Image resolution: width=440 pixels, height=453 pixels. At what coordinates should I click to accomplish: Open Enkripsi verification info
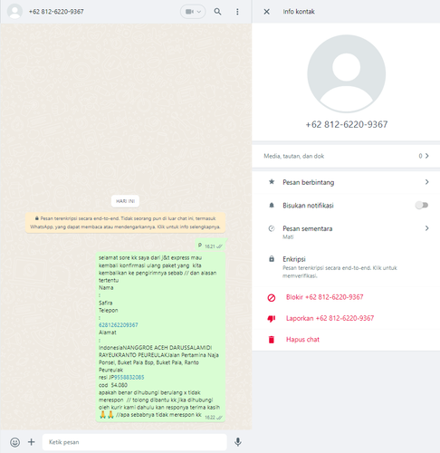point(346,266)
